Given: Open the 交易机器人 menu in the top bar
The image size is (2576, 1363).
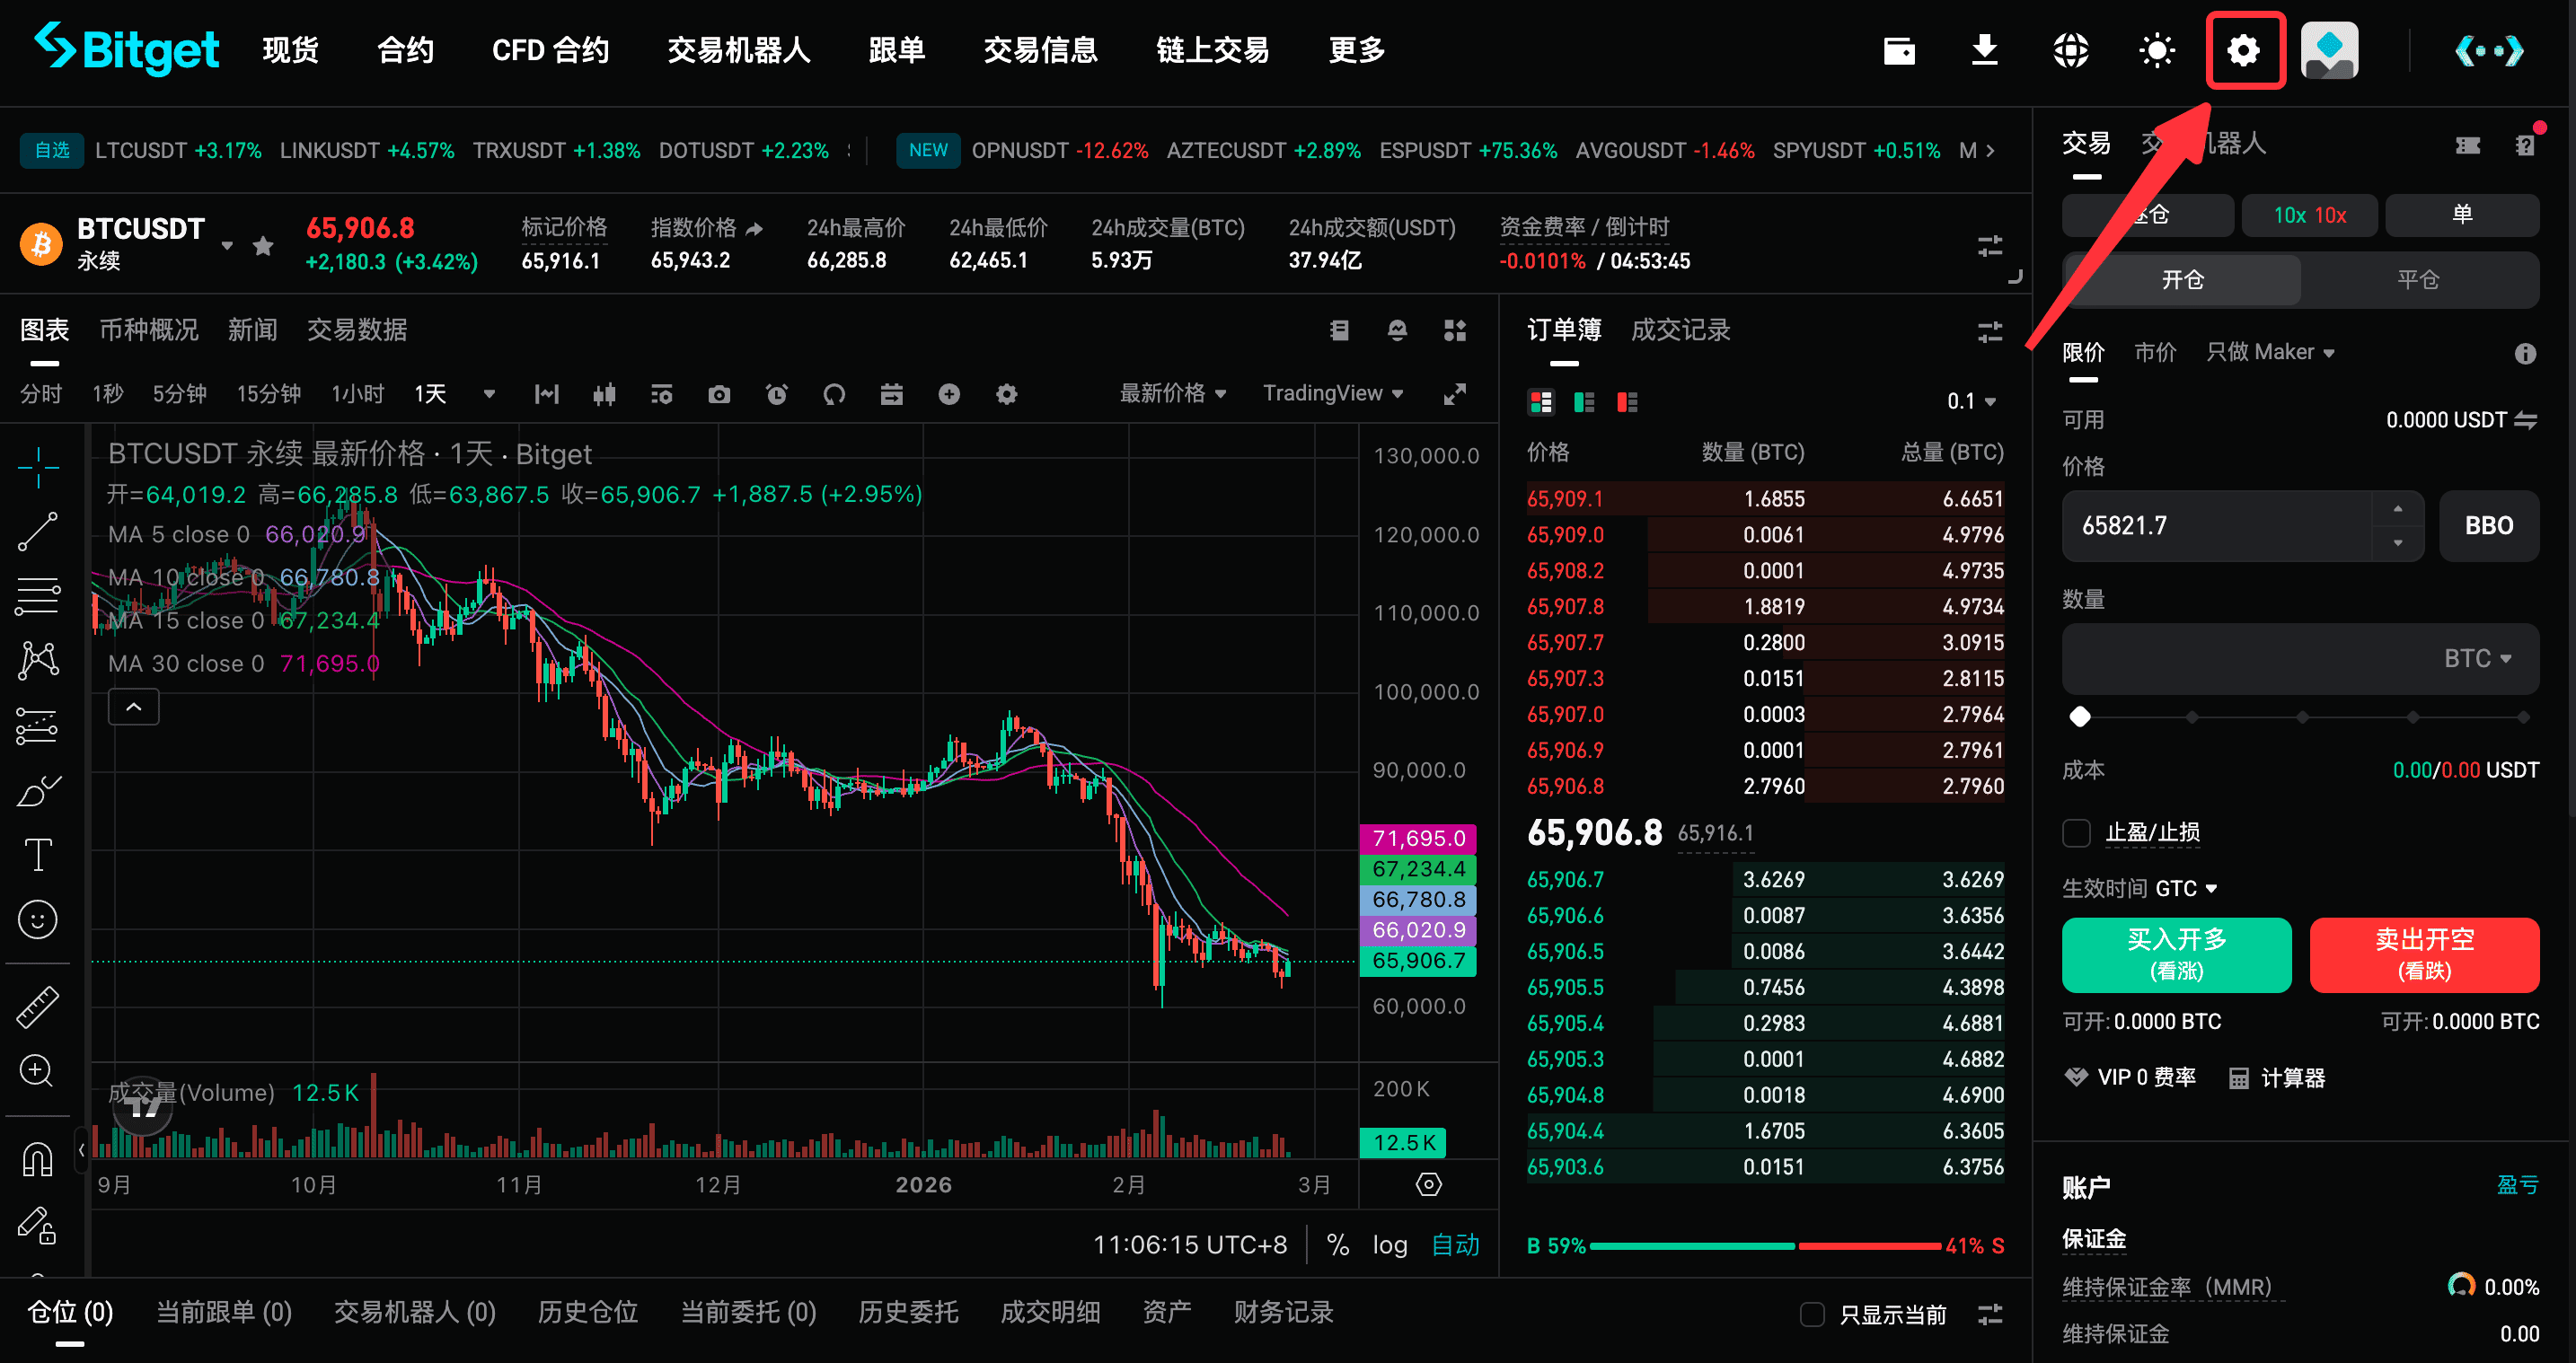Looking at the screenshot, I should pyautogui.click(x=738, y=50).
